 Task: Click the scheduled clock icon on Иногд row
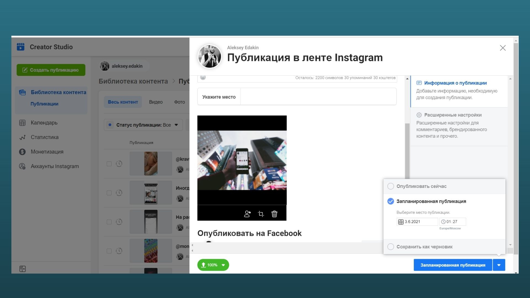(x=119, y=193)
